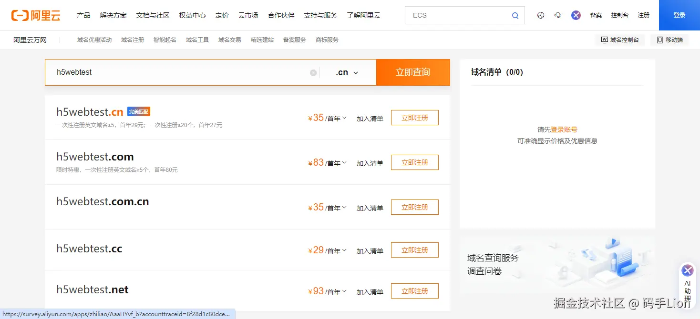The image size is (700, 319).
Task: Add h5webtest.cc to list via 加入清单
Action: [x=370, y=251]
